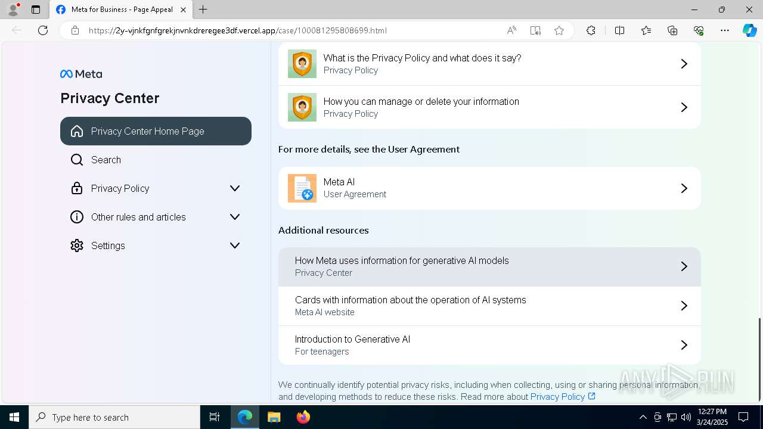The height and width of the screenshot is (429, 763).
Task: Open the Favorites list icon
Action: (646, 30)
